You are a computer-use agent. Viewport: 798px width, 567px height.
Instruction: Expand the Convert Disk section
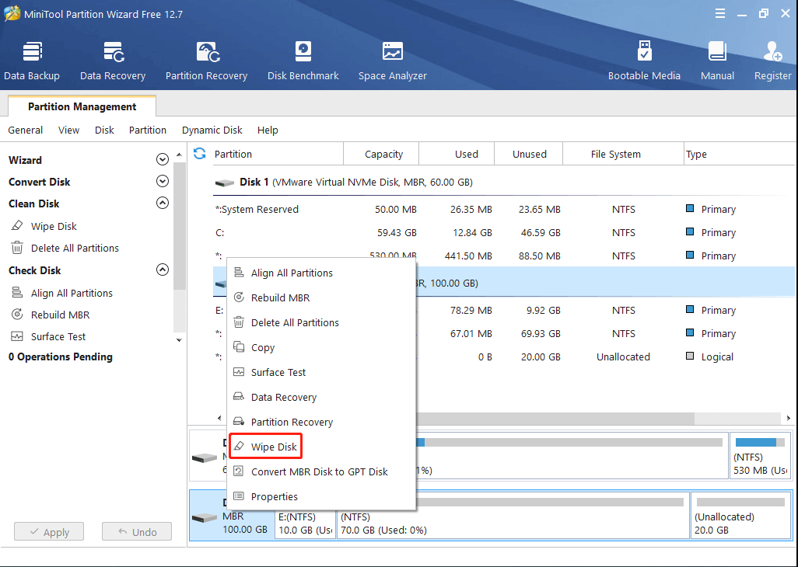pos(163,182)
